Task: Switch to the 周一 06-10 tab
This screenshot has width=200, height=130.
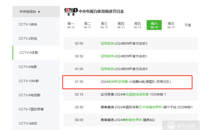Action: 71,25
